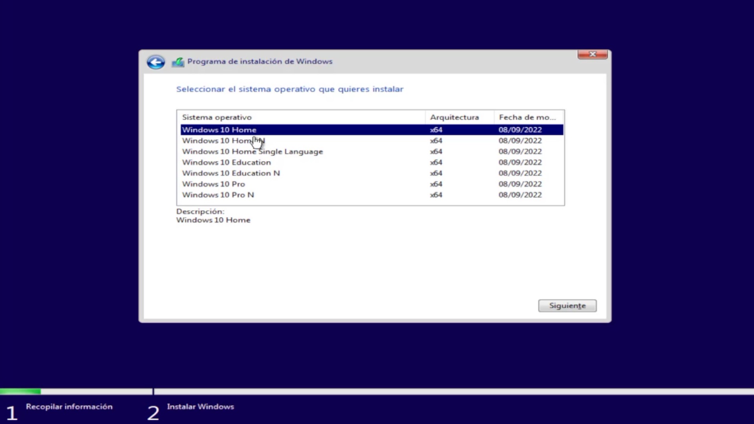
Task: Click date cell for Windows 10 Pro N
Action: (x=520, y=195)
